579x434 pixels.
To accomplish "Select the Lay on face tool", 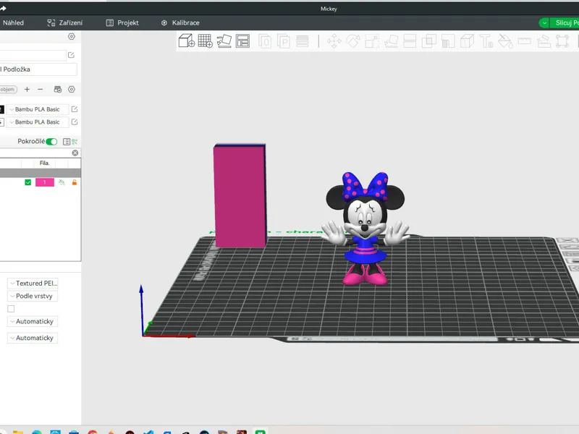I will pos(391,41).
